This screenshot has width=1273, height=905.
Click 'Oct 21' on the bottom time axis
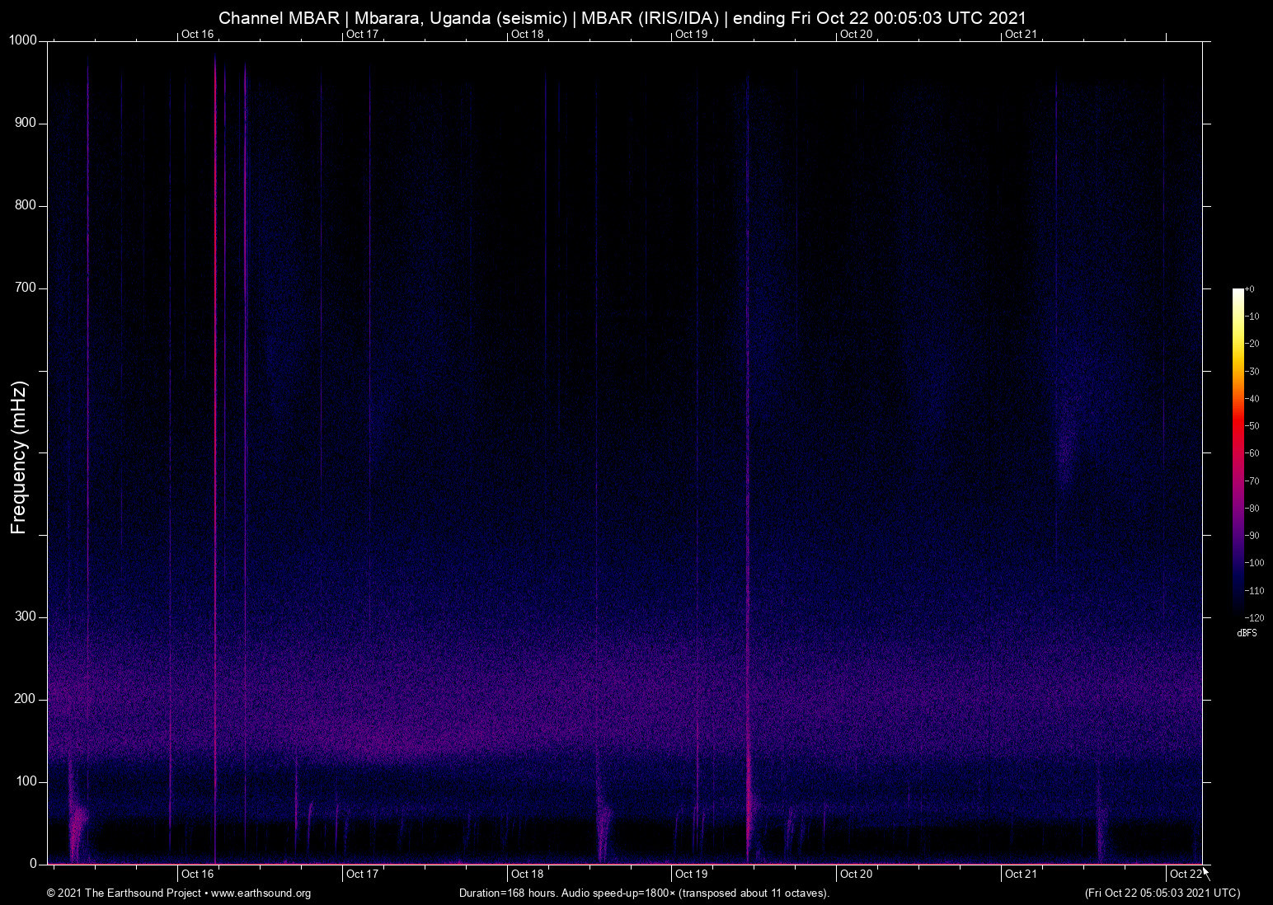(x=1021, y=874)
